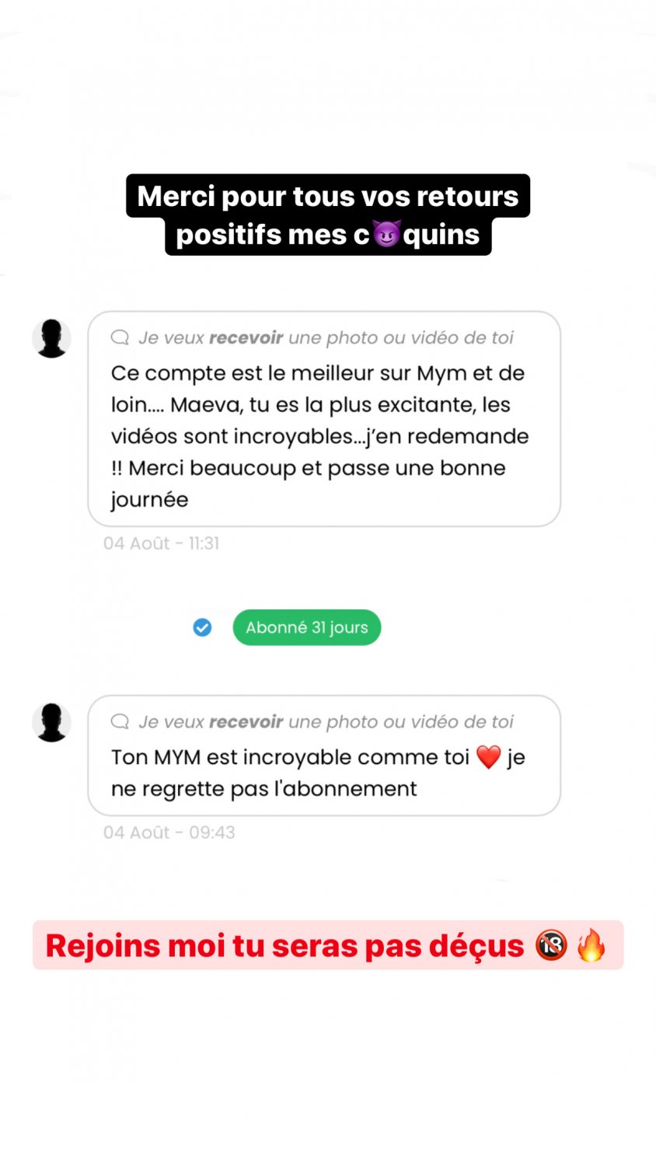Click the red Rejoins moi banner

tap(328, 945)
